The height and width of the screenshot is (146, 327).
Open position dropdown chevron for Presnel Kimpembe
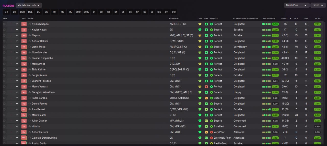tap(17, 58)
